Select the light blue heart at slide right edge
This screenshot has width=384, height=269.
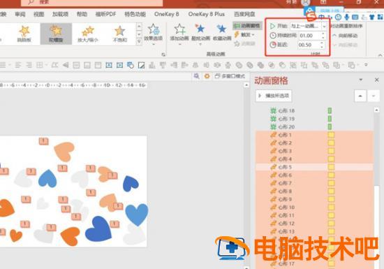click(137, 215)
